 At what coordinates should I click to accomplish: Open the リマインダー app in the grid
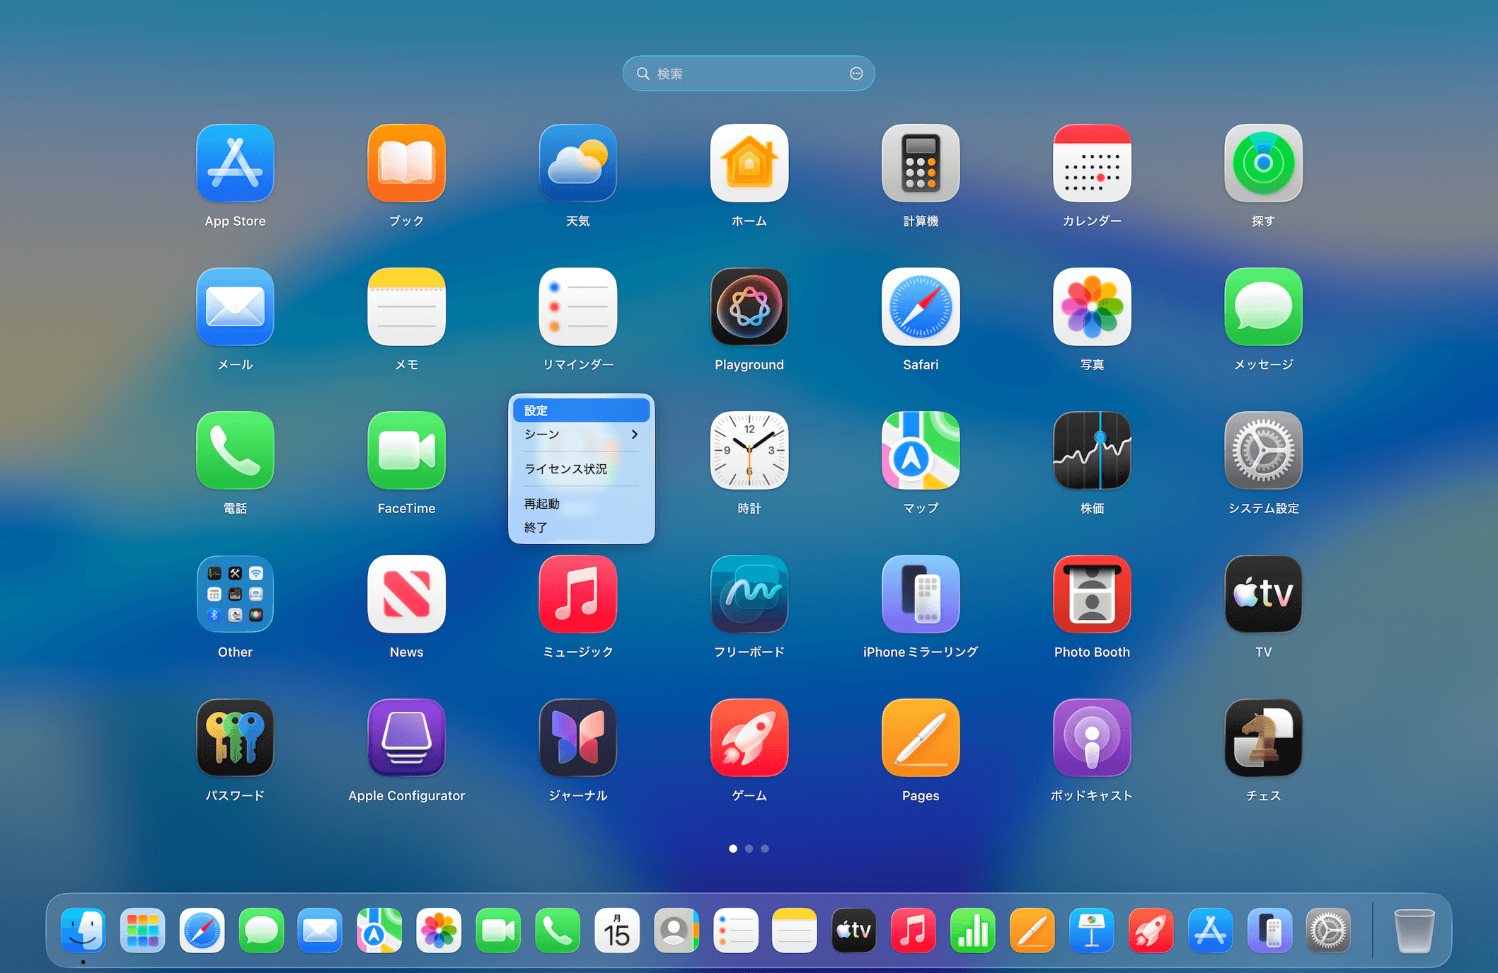(x=577, y=307)
